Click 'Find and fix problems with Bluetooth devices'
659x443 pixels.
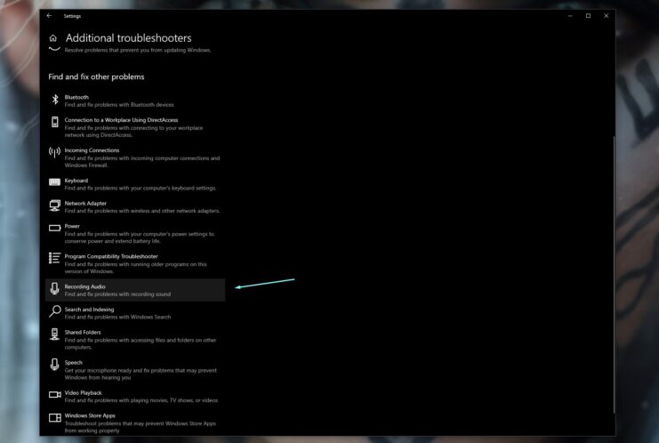click(119, 105)
